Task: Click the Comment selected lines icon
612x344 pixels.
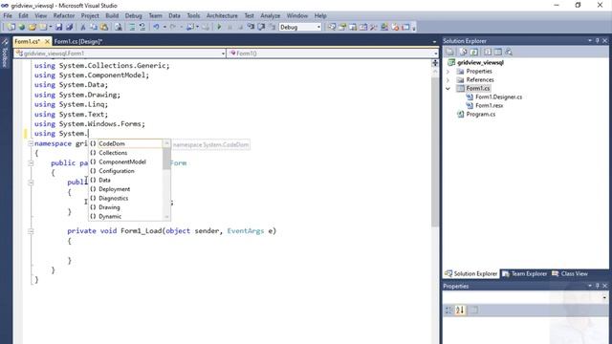Action: (x=132, y=27)
